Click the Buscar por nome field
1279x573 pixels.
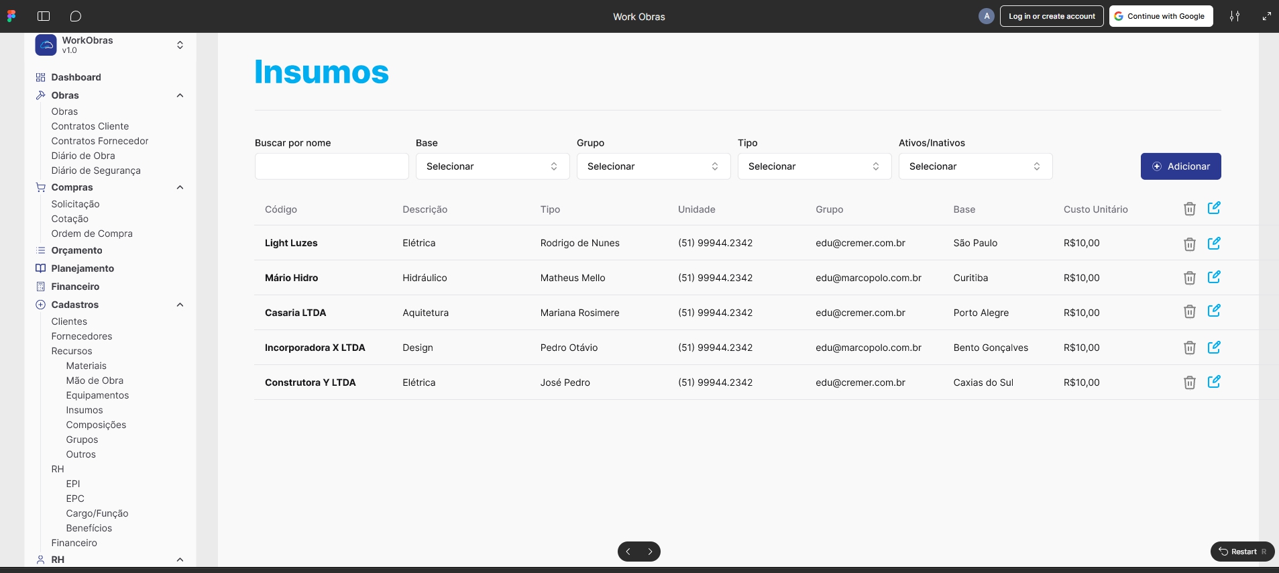331,166
